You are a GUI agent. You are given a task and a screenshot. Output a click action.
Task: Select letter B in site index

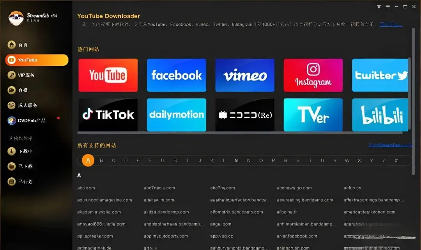(x=101, y=161)
